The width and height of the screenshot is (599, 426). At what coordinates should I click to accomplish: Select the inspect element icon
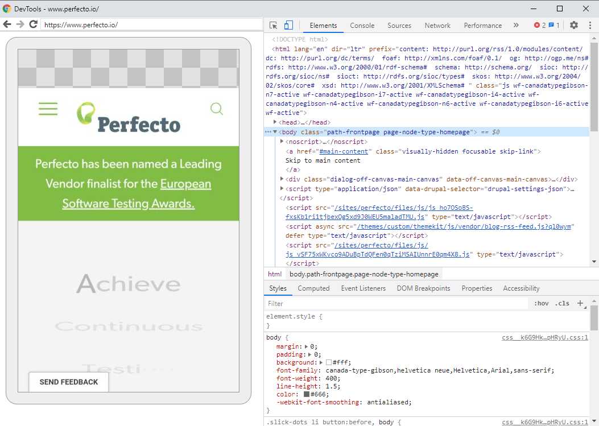click(x=274, y=25)
